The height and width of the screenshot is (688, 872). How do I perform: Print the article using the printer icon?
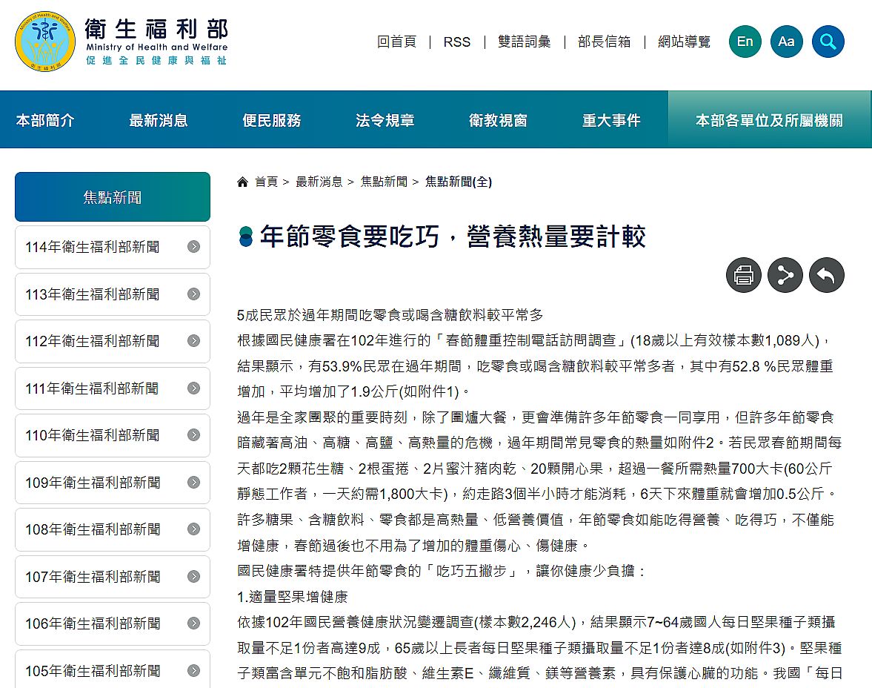(743, 276)
